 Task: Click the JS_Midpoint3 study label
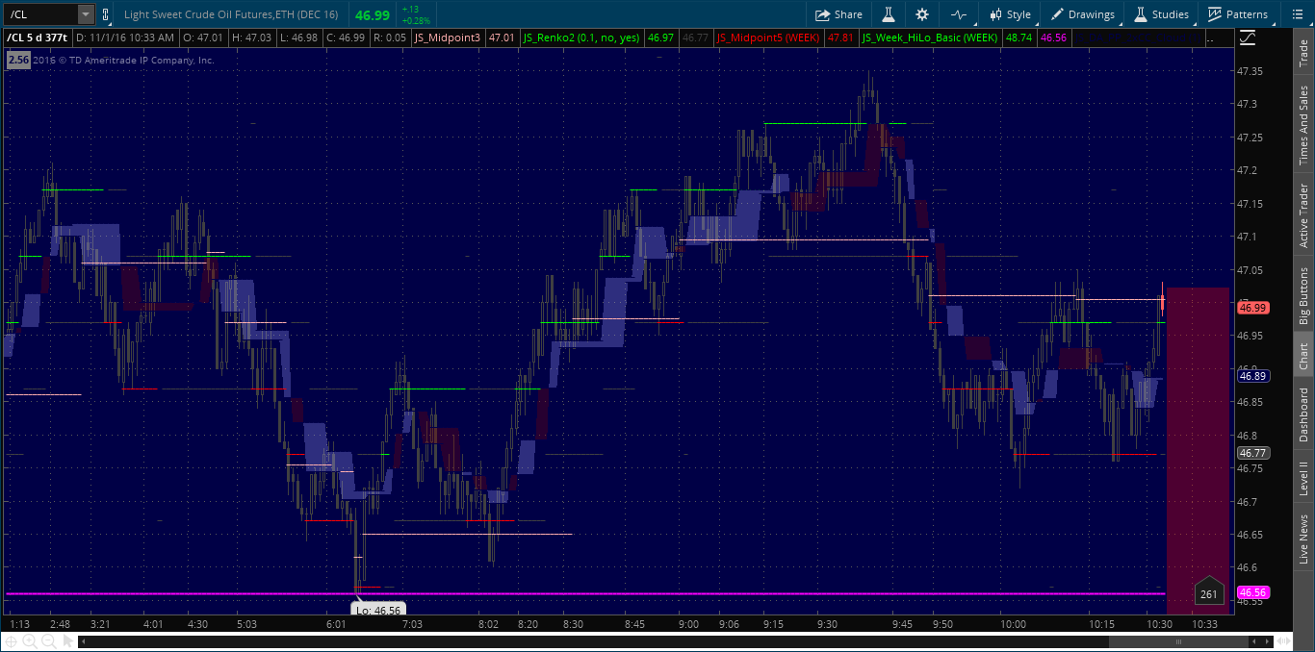coord(448,38)
